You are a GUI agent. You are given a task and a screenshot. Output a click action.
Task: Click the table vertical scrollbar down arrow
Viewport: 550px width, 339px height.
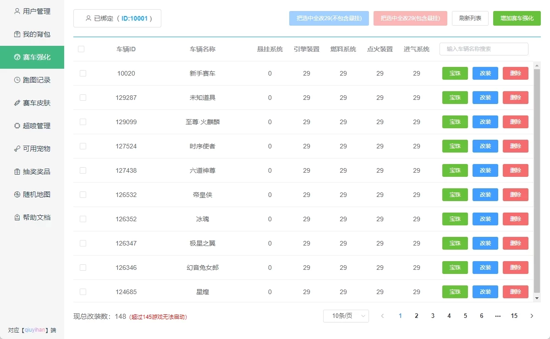tap(537, 298)
